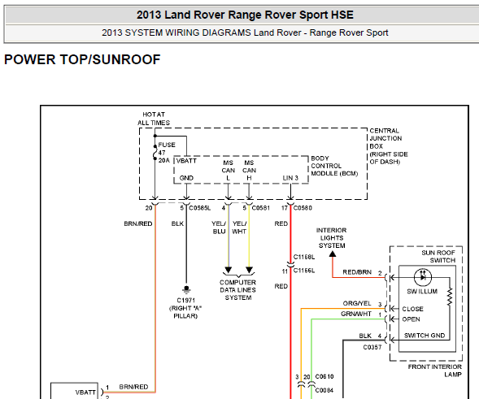The height and width of the screenshot is (399, 479).
Task: Click the arrowhead ending the YEL/BLU wire
Action: 228,270
